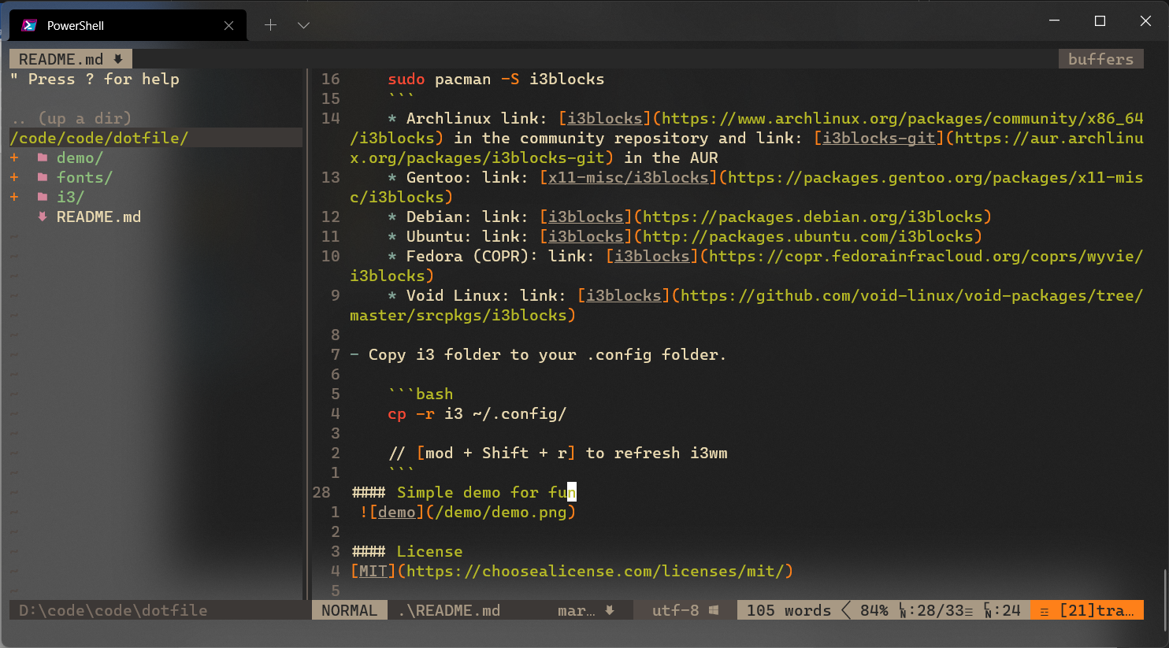Click the PowerShell icon in the tab
The image size is (1169, 648).
point(30,25)
